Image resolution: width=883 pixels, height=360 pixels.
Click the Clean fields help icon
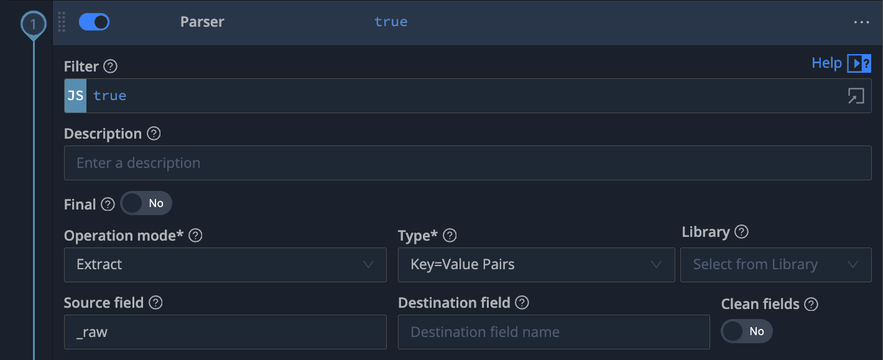(811, 304)
